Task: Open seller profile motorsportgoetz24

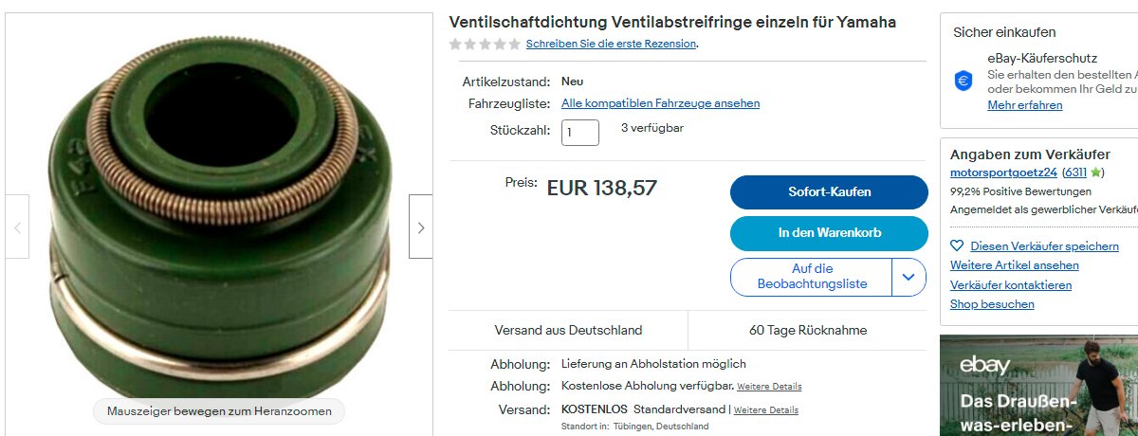Action: (1003, 173)
